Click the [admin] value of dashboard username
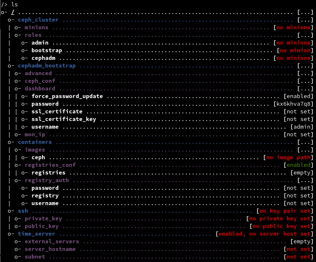Image resolution: width=316 pixels, height=262 pixels. 302,127
